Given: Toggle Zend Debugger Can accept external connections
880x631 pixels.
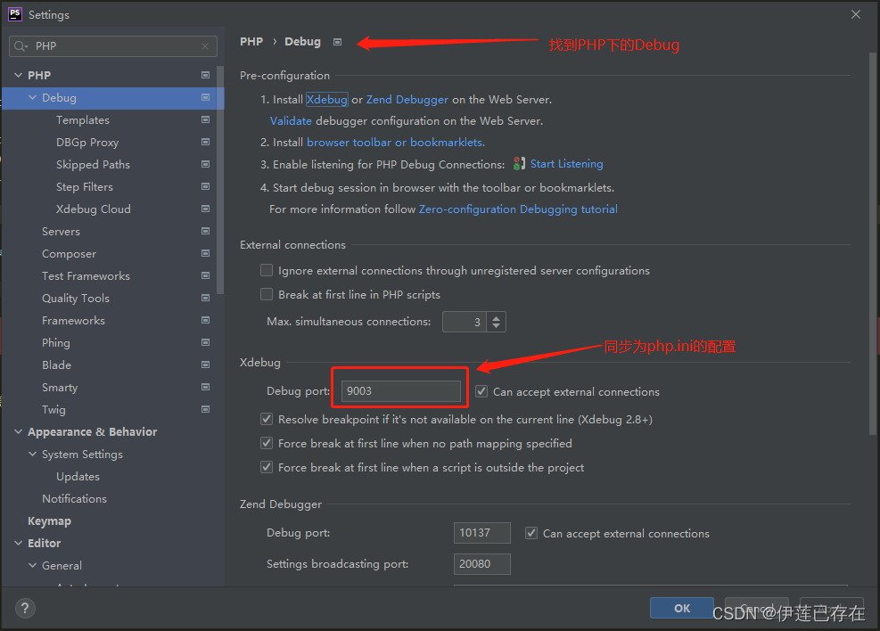Looking at the screenshot, I should coord(530,533).
